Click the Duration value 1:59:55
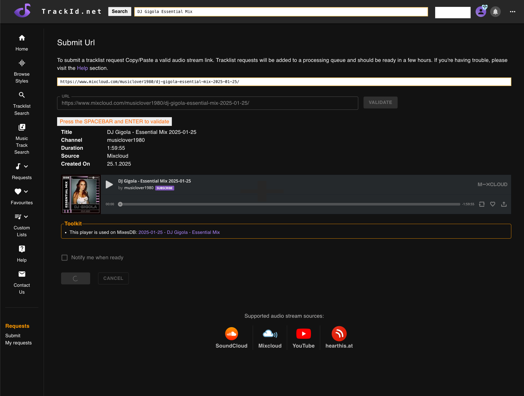524x396 pixels. (116, 148)
